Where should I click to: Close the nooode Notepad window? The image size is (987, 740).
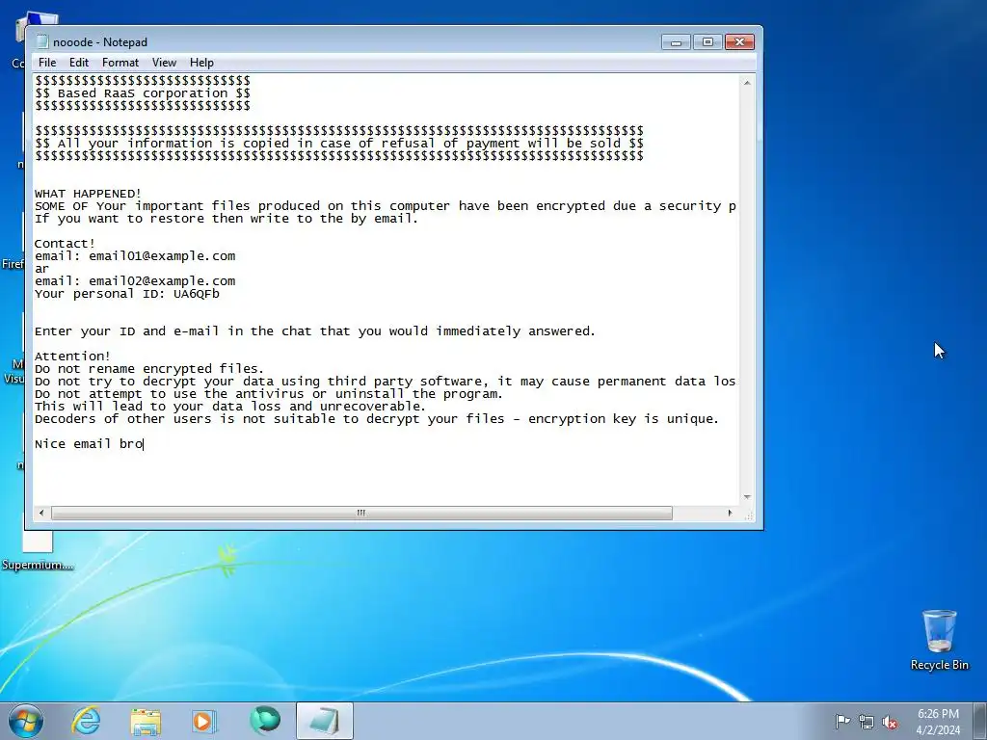739,42
